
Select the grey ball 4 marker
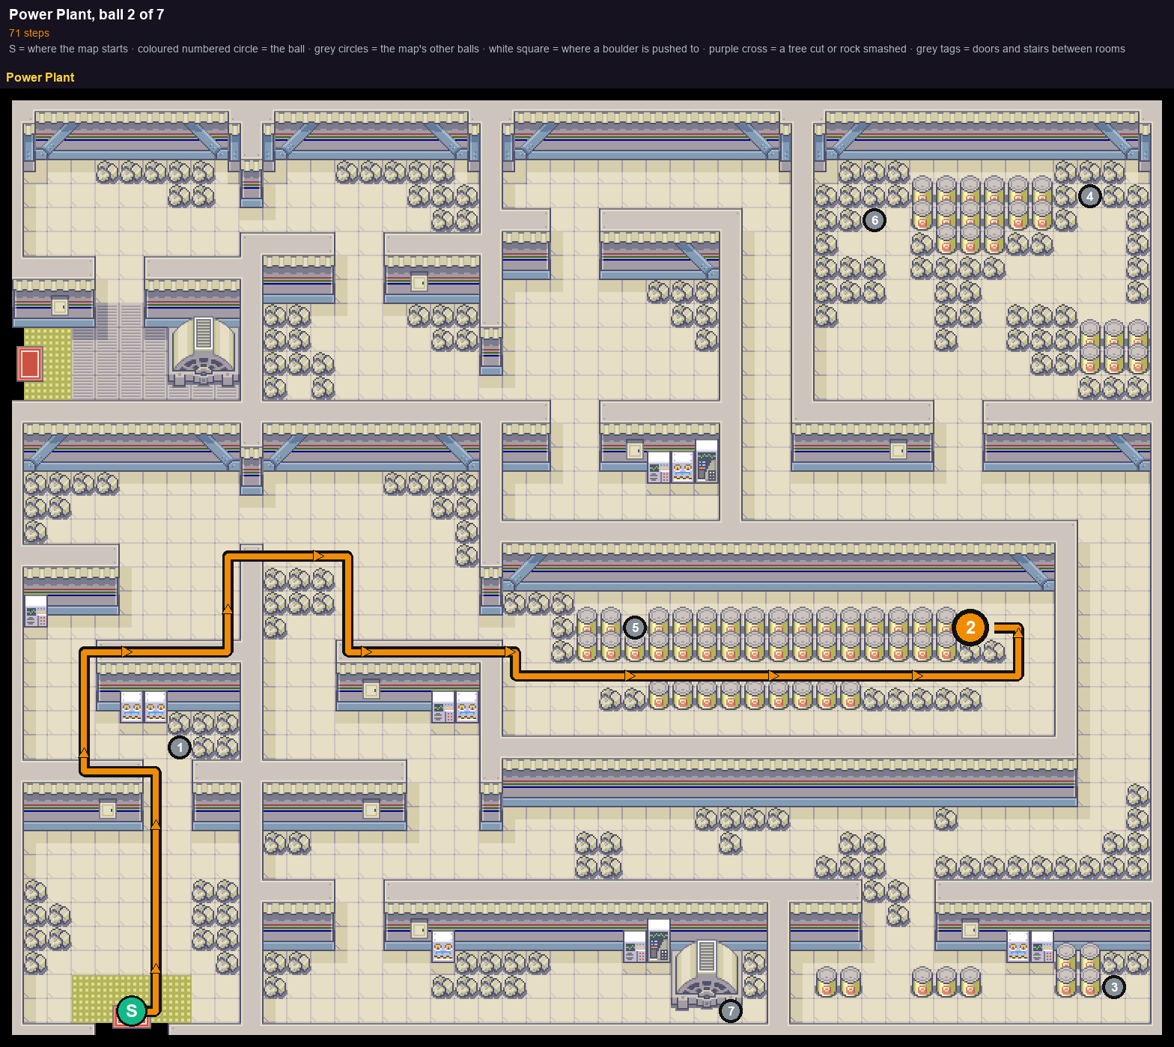(x=1090, y=196)
